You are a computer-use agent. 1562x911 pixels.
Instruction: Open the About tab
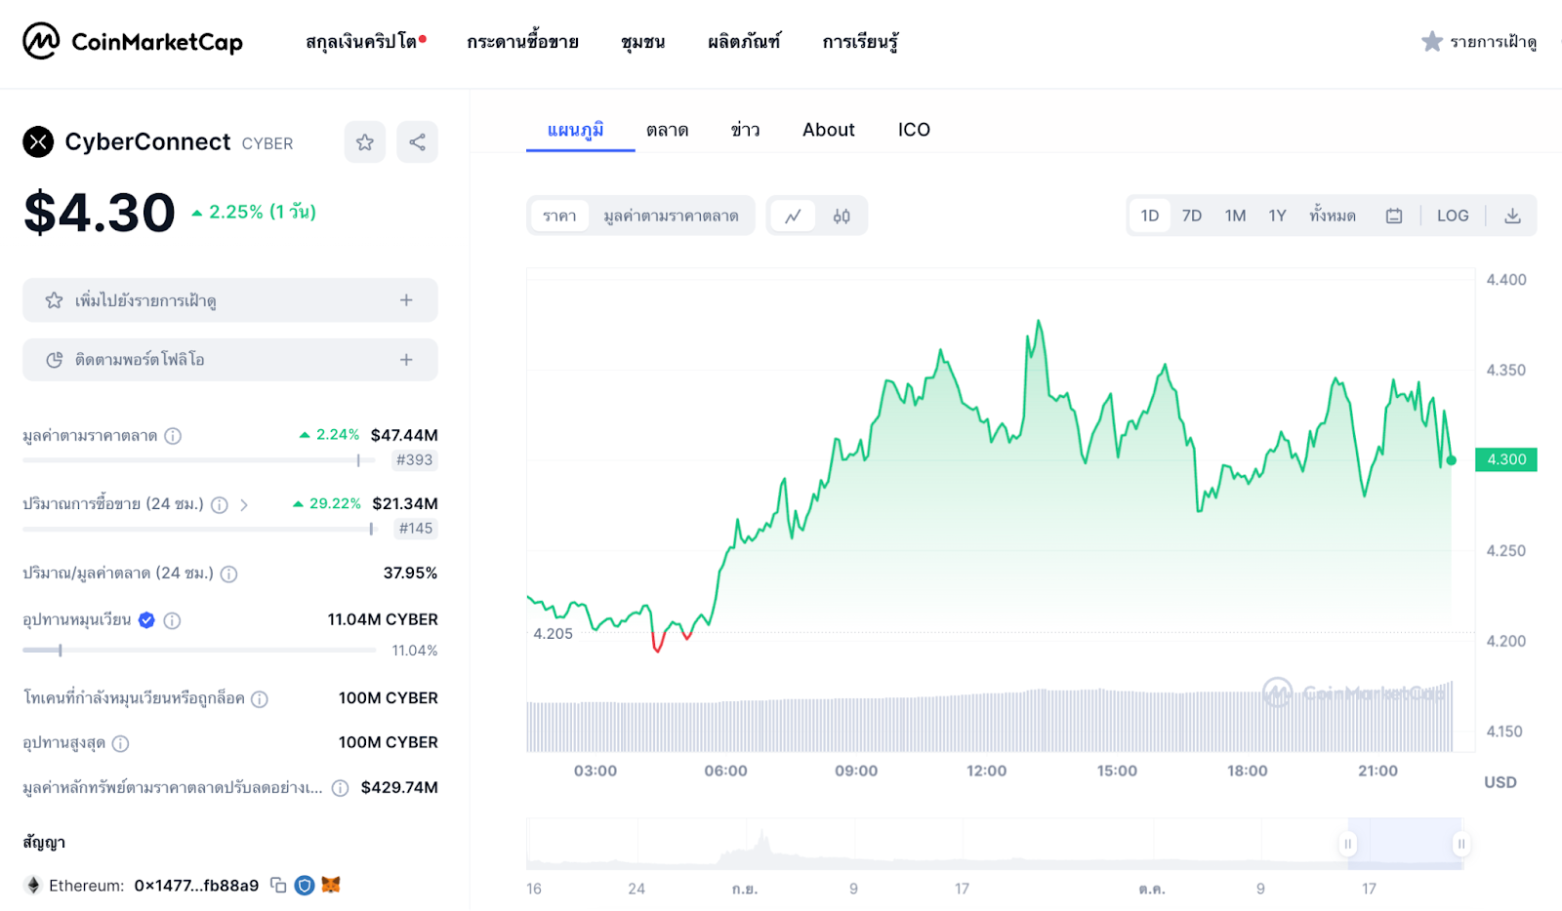click(x=828, y=130)
